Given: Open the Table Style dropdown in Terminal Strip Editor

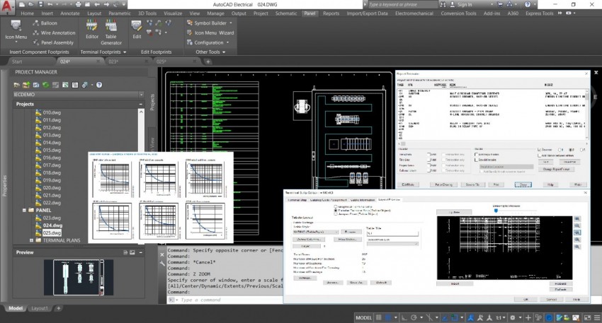Looking at the screenshot, I should [x=336, y=232].
